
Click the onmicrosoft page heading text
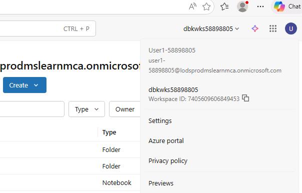(70, 66)
